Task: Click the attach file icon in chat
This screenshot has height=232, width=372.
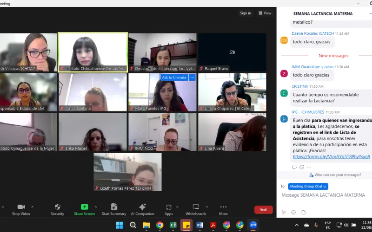Action: [304, 213]
